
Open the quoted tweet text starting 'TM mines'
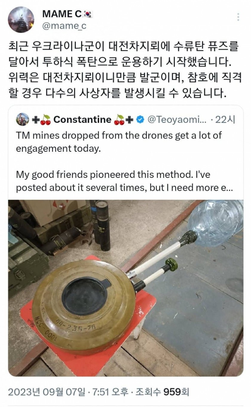[x=119, y=142]
